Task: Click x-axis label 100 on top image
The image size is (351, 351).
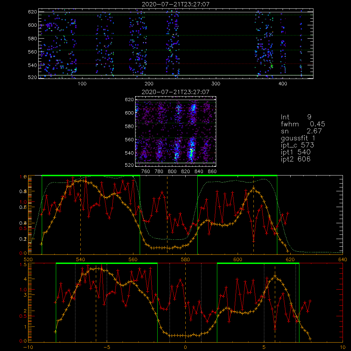Action: 82,84
